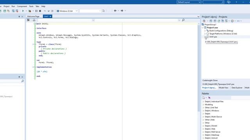Open the Help menu
The height and width of the screenshot is (140, 250).
[43, 6]
